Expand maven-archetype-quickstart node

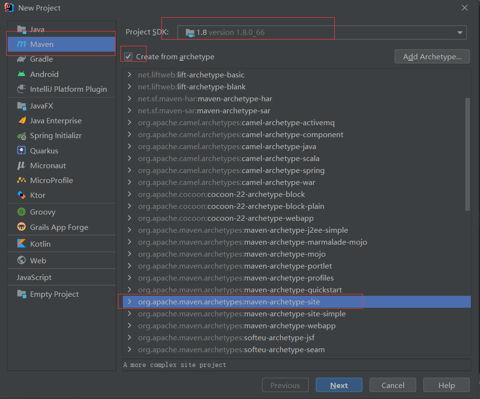[x=129, y=290]
